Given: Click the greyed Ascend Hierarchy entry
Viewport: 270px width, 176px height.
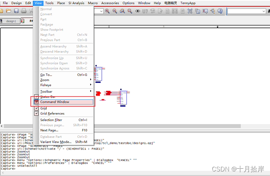Looking at the screenshot, I should coord(66,47).
